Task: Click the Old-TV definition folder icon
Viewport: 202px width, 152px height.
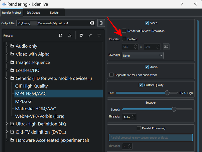Action: click(12, 132)
